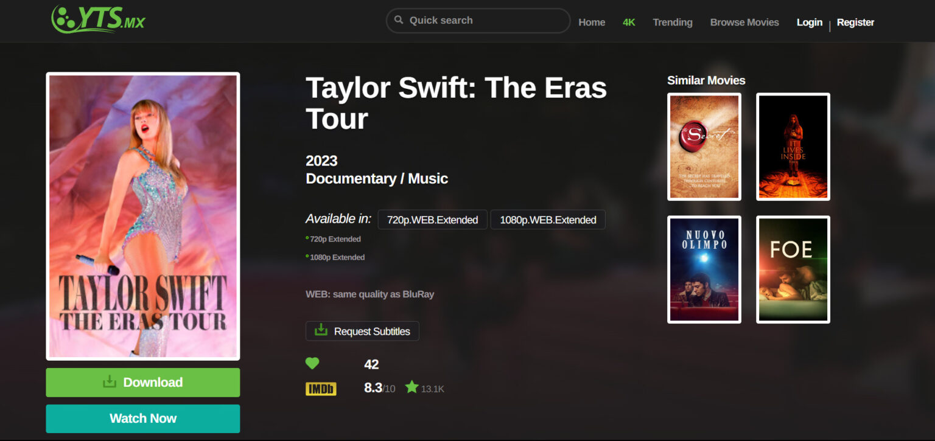
Task: Click the YTS.MX logo
Action: [x=98, y=19]
